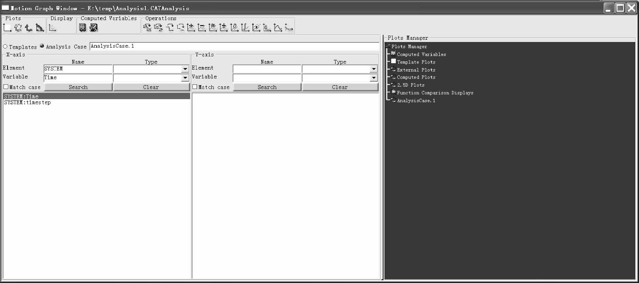
Task: Click the XML icon with downward loop arrow
Action: tap(180, 28)
